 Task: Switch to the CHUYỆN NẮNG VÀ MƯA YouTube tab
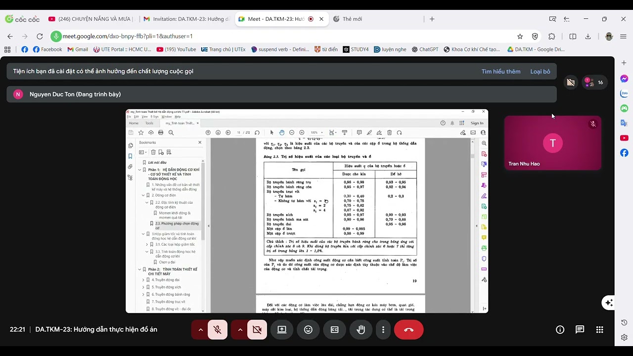(x=91, y=19)
